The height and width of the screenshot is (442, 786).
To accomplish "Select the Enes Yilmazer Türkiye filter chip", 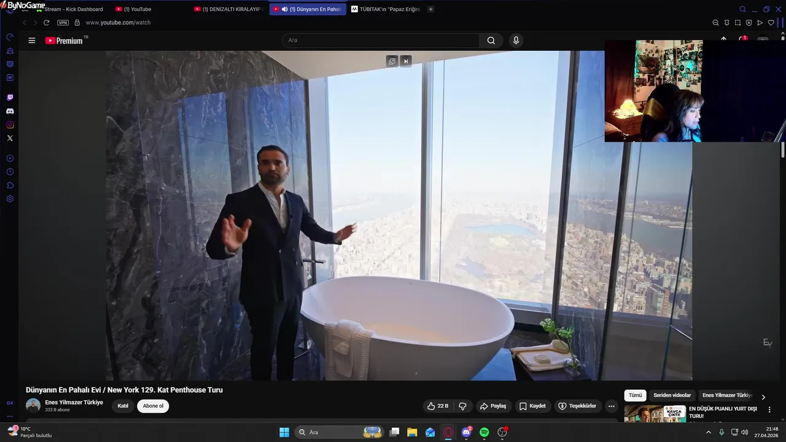I will [727, 395].
